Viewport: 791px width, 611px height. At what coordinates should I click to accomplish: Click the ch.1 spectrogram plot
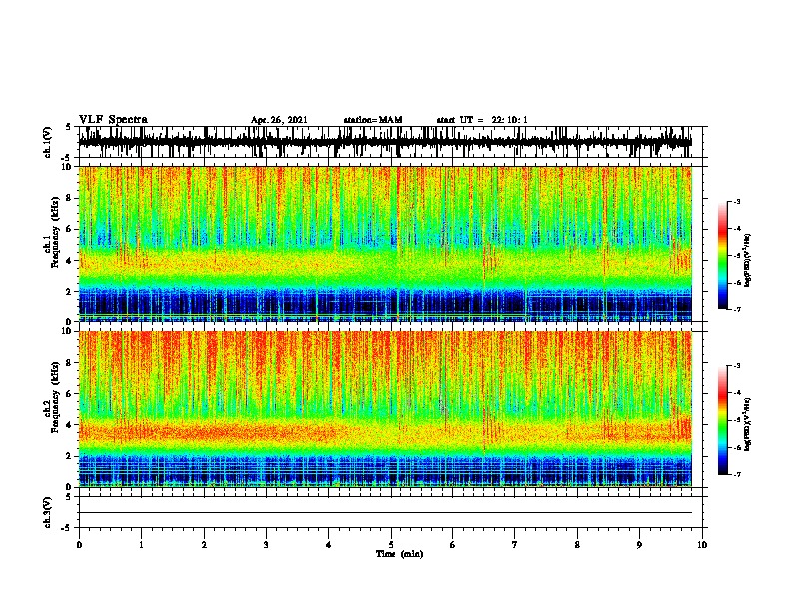tap(385, 244)
